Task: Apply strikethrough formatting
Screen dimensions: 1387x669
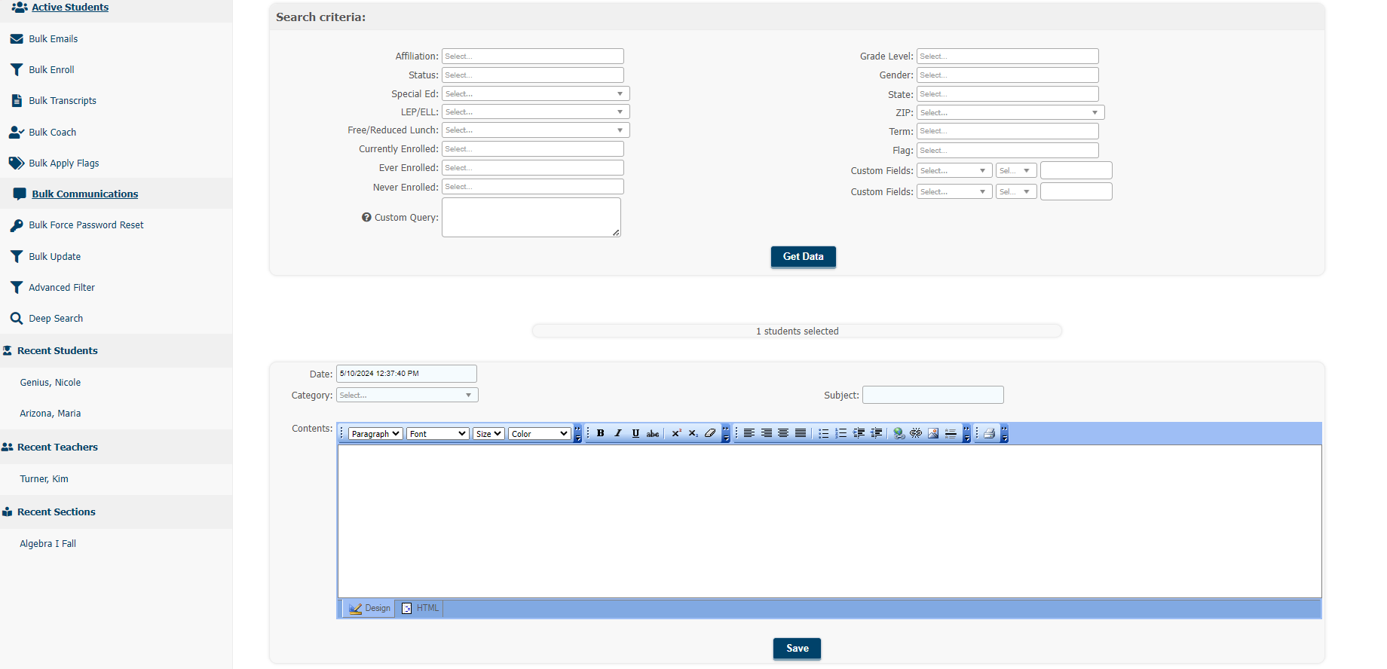Action: click(653, 433)
